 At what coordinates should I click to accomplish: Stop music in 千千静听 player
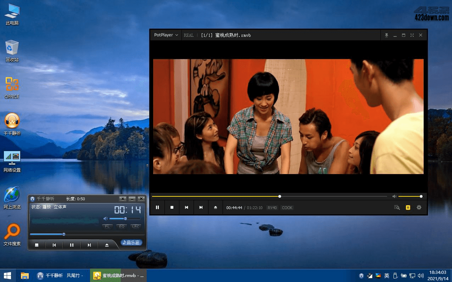(37, 245)
